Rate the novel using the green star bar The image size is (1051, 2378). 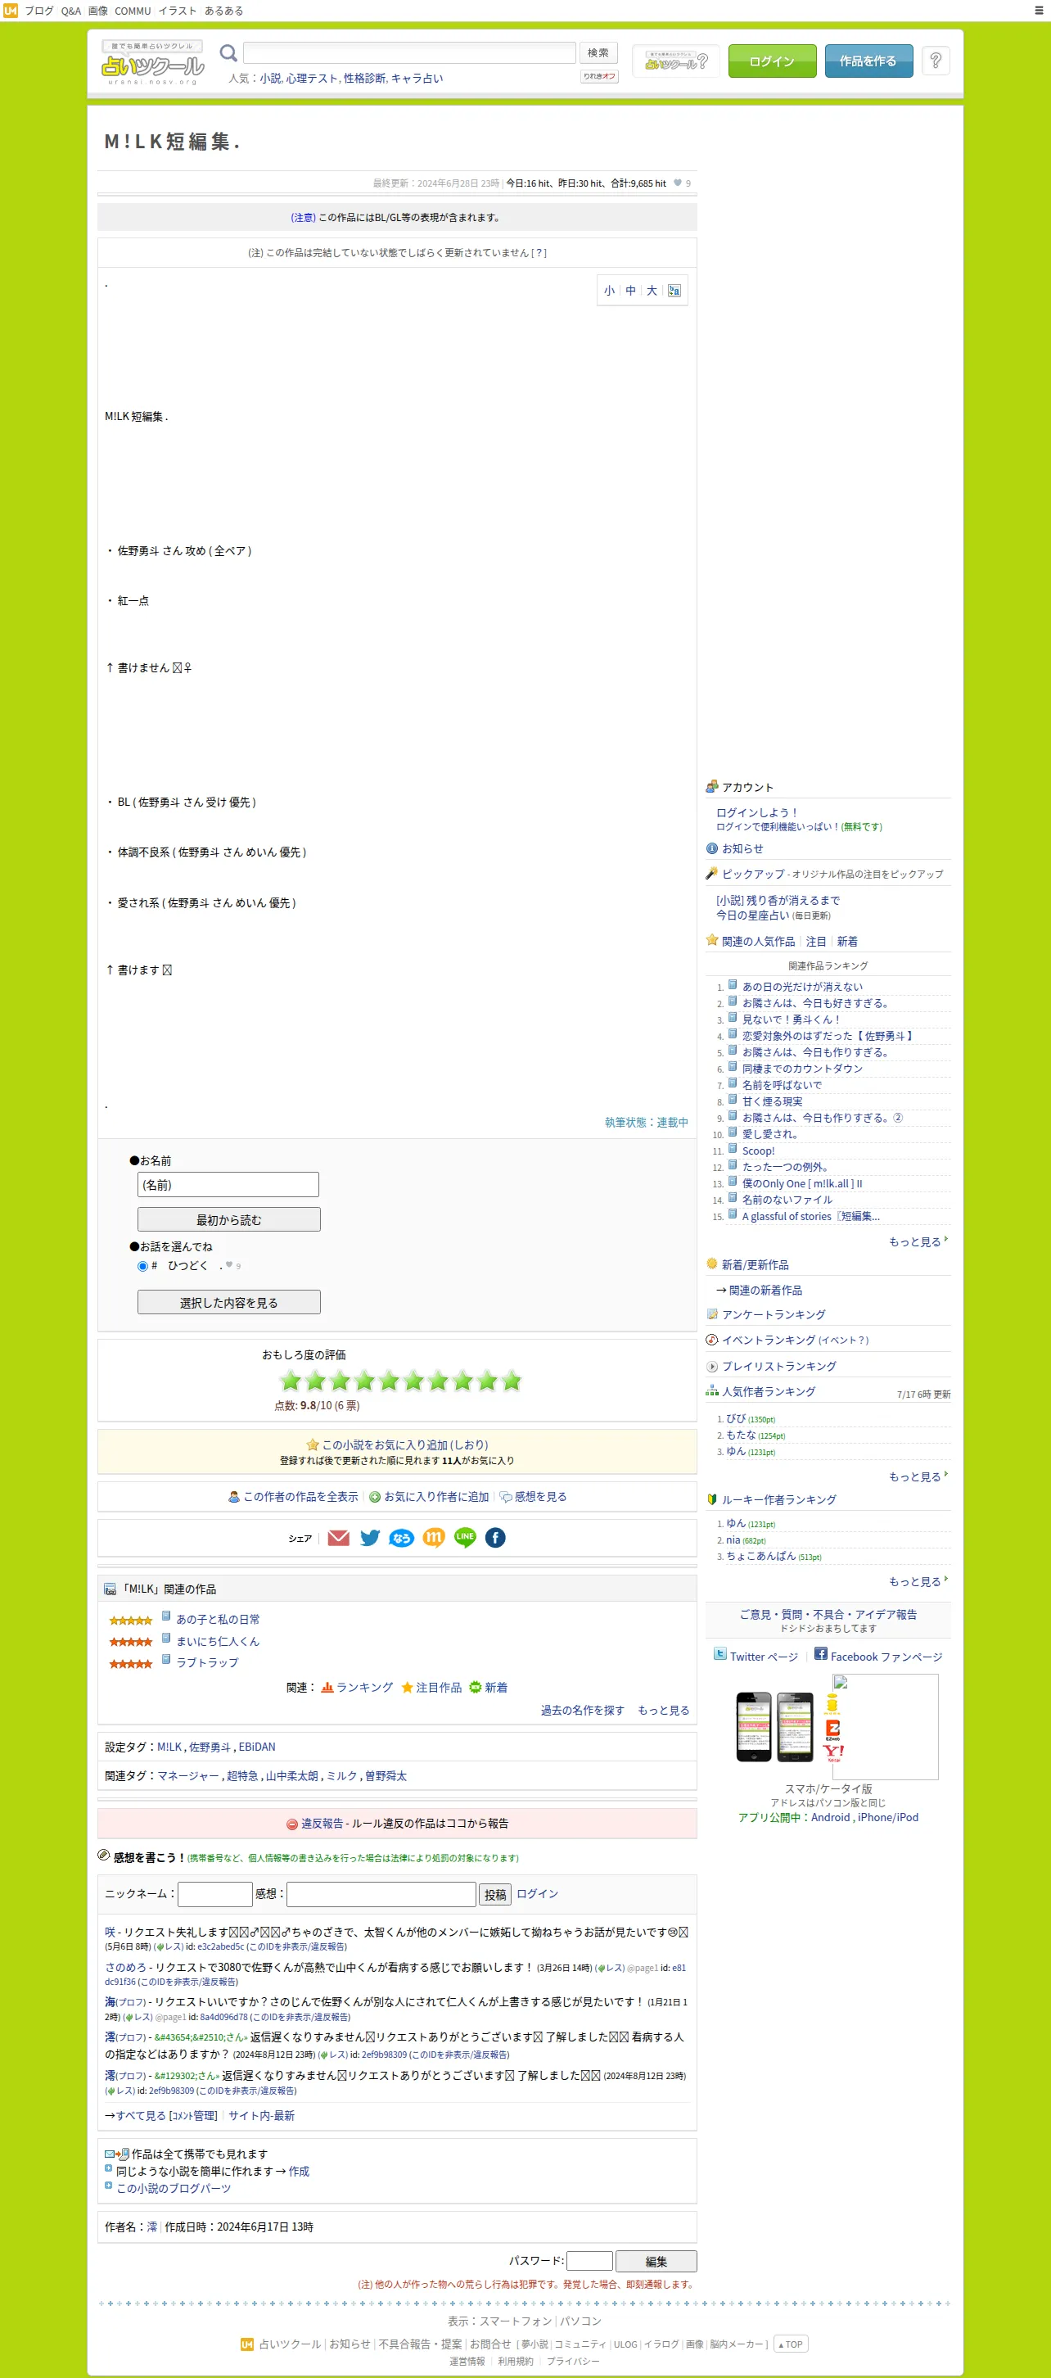click(400, 1381)
